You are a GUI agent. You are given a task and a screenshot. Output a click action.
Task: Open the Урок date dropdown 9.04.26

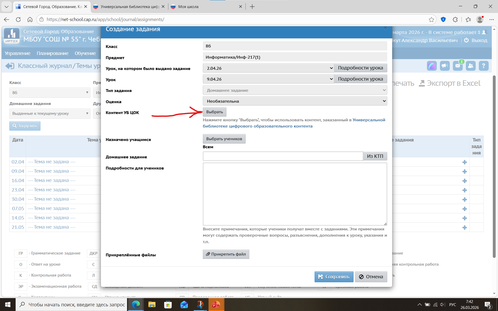pos(268,79)
